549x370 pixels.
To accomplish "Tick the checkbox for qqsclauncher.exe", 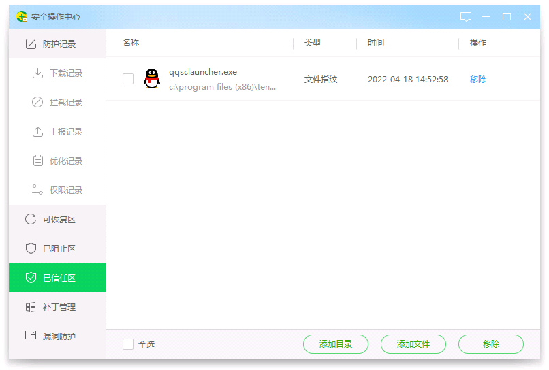I will 128,79.
